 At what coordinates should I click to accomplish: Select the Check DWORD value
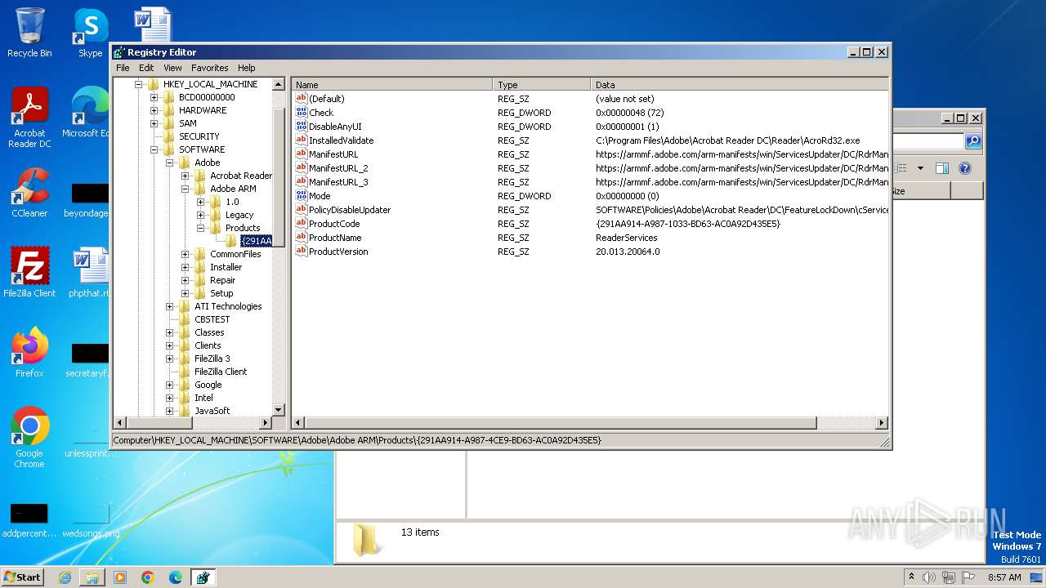[x=320, y=113]
